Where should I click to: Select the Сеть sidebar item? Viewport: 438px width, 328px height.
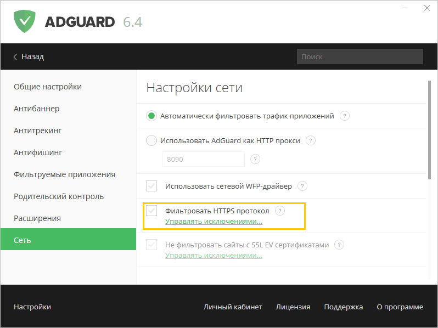[68, 239]
